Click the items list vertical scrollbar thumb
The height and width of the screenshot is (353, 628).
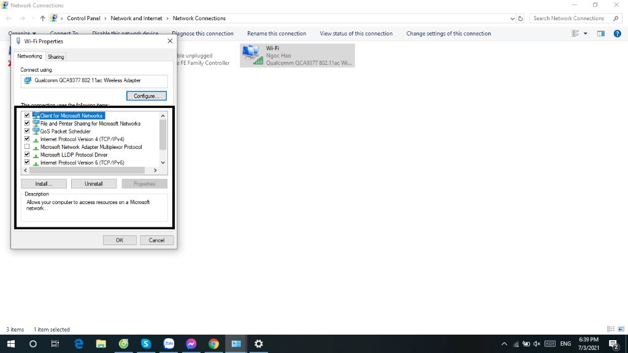click(163, 134)
